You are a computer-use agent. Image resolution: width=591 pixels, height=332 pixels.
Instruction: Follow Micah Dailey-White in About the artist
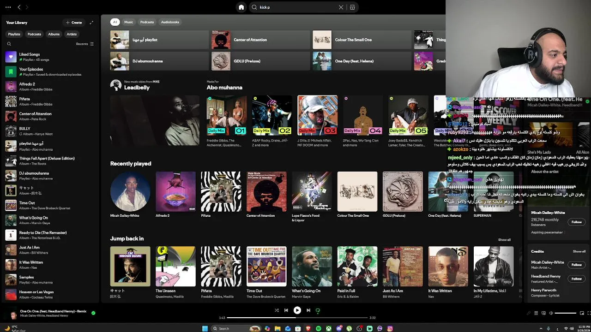pyautogui.click(x=577, y=222)
